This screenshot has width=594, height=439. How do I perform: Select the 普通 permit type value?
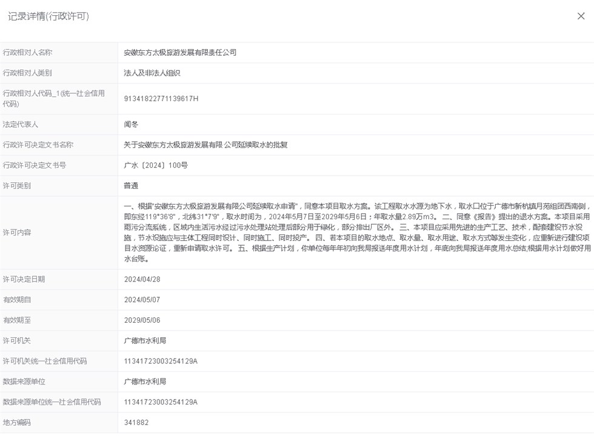tap(131, 186)
